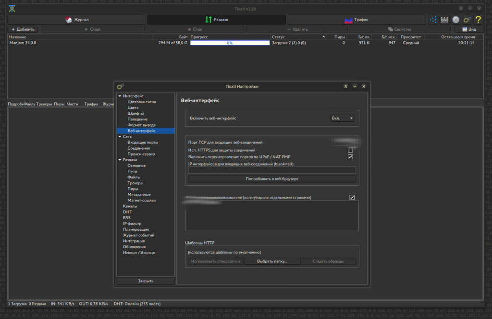This screenshot has height=319, width=492.
Task: Click the Создать образцы button
Action: click(x=328, y=261)
